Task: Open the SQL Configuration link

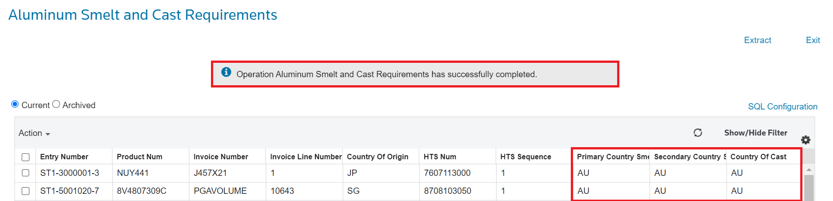Action: [x=783, y=107]
